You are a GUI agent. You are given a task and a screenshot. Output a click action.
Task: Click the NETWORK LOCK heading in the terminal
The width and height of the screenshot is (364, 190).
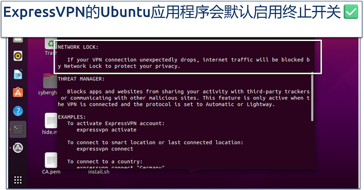tap(78, 47)
